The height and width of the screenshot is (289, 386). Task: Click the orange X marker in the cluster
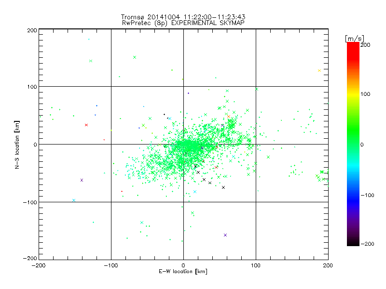(229, 117)
